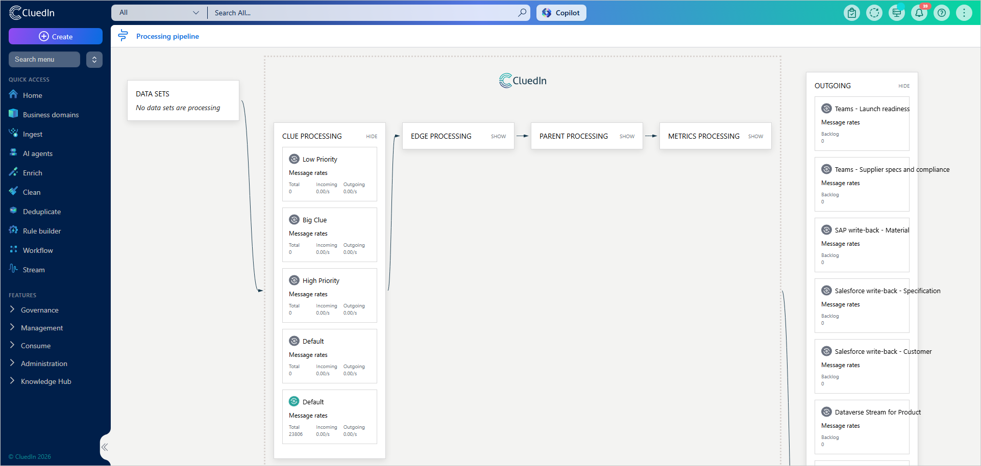Viewport: 981px width, 466px height.
Task: Open the server monitor icon in header
Action: pos(897,13)
